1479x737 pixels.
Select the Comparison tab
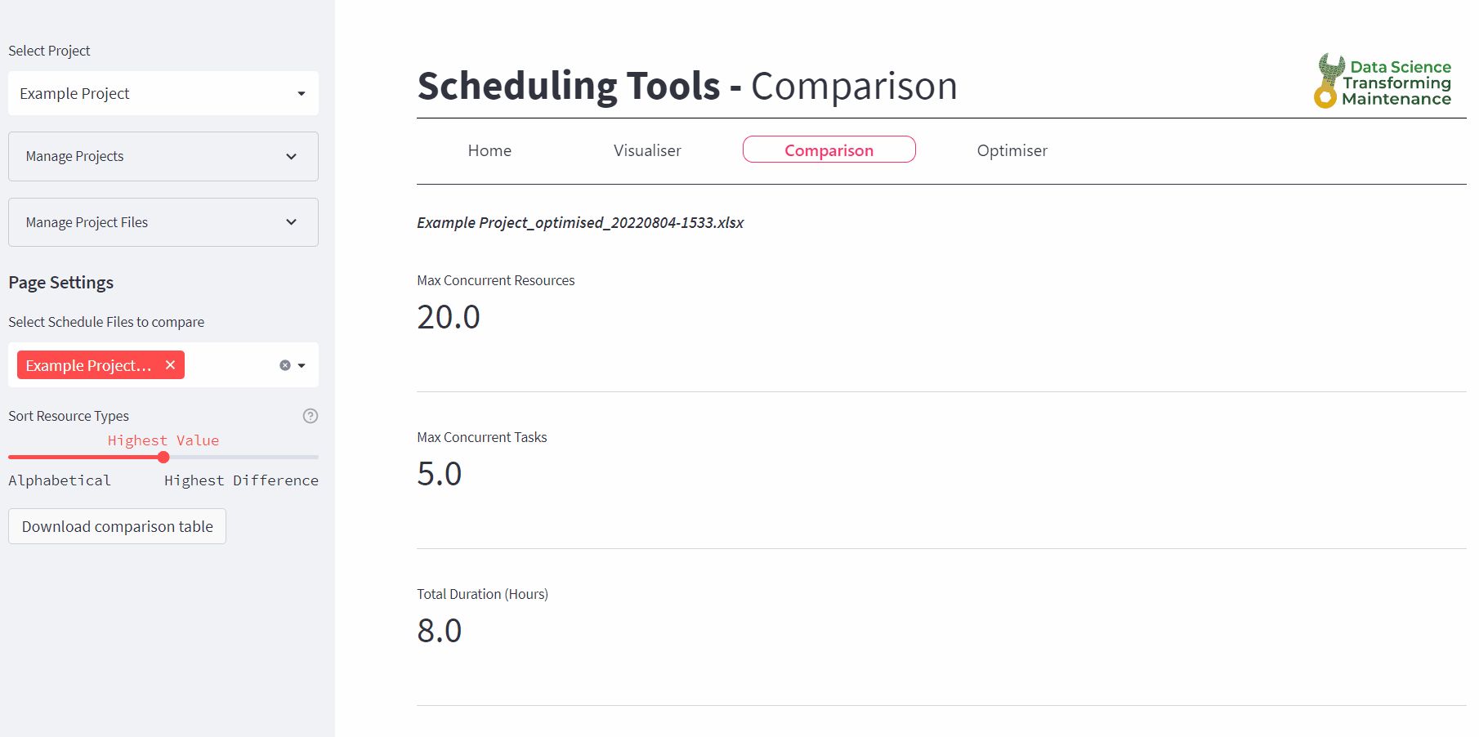tap(829, 150)
